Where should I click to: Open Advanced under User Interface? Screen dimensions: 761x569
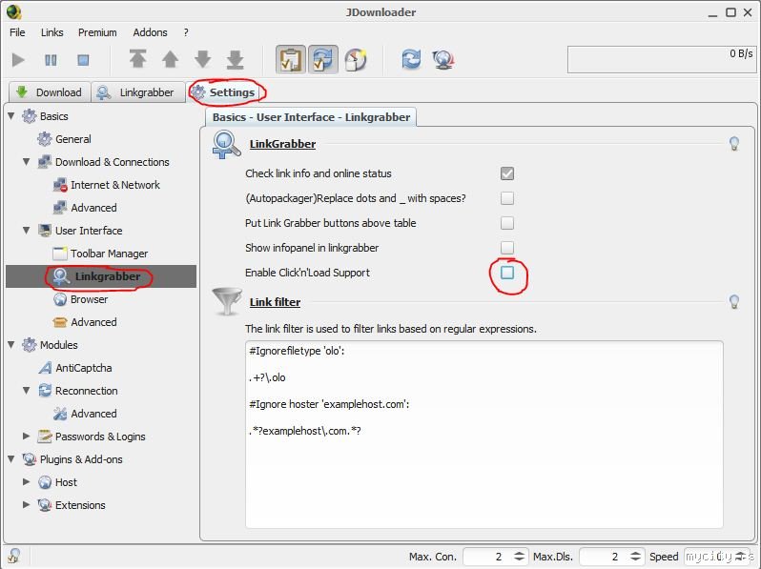86,321
